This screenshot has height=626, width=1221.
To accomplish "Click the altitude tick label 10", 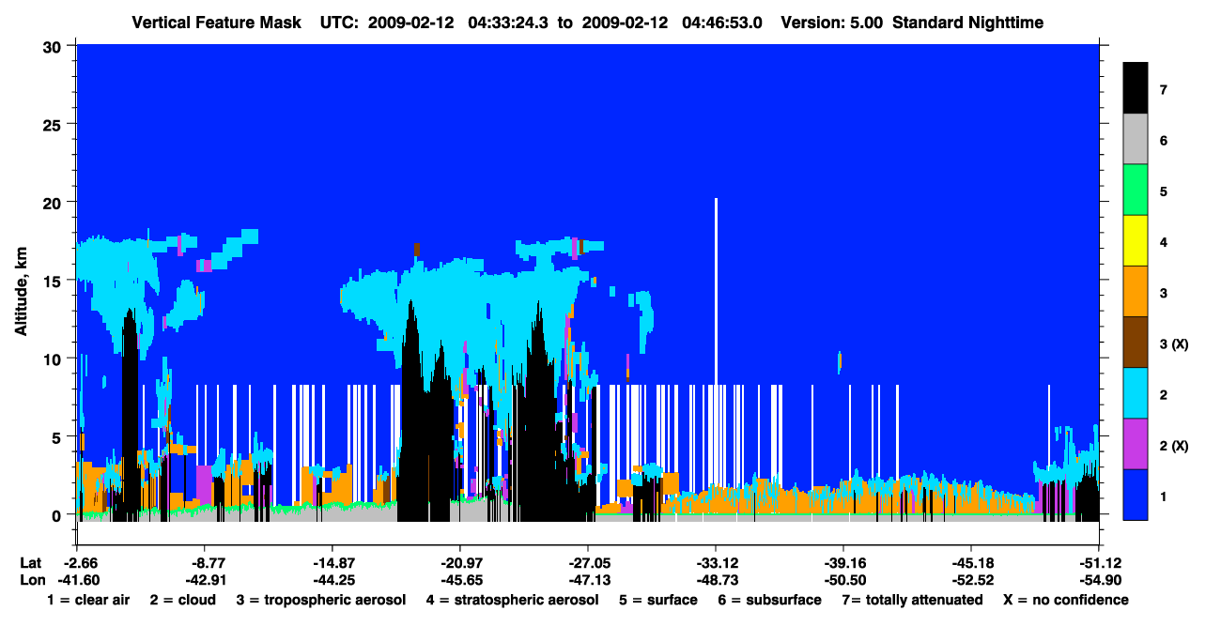I will pos(54,359).
